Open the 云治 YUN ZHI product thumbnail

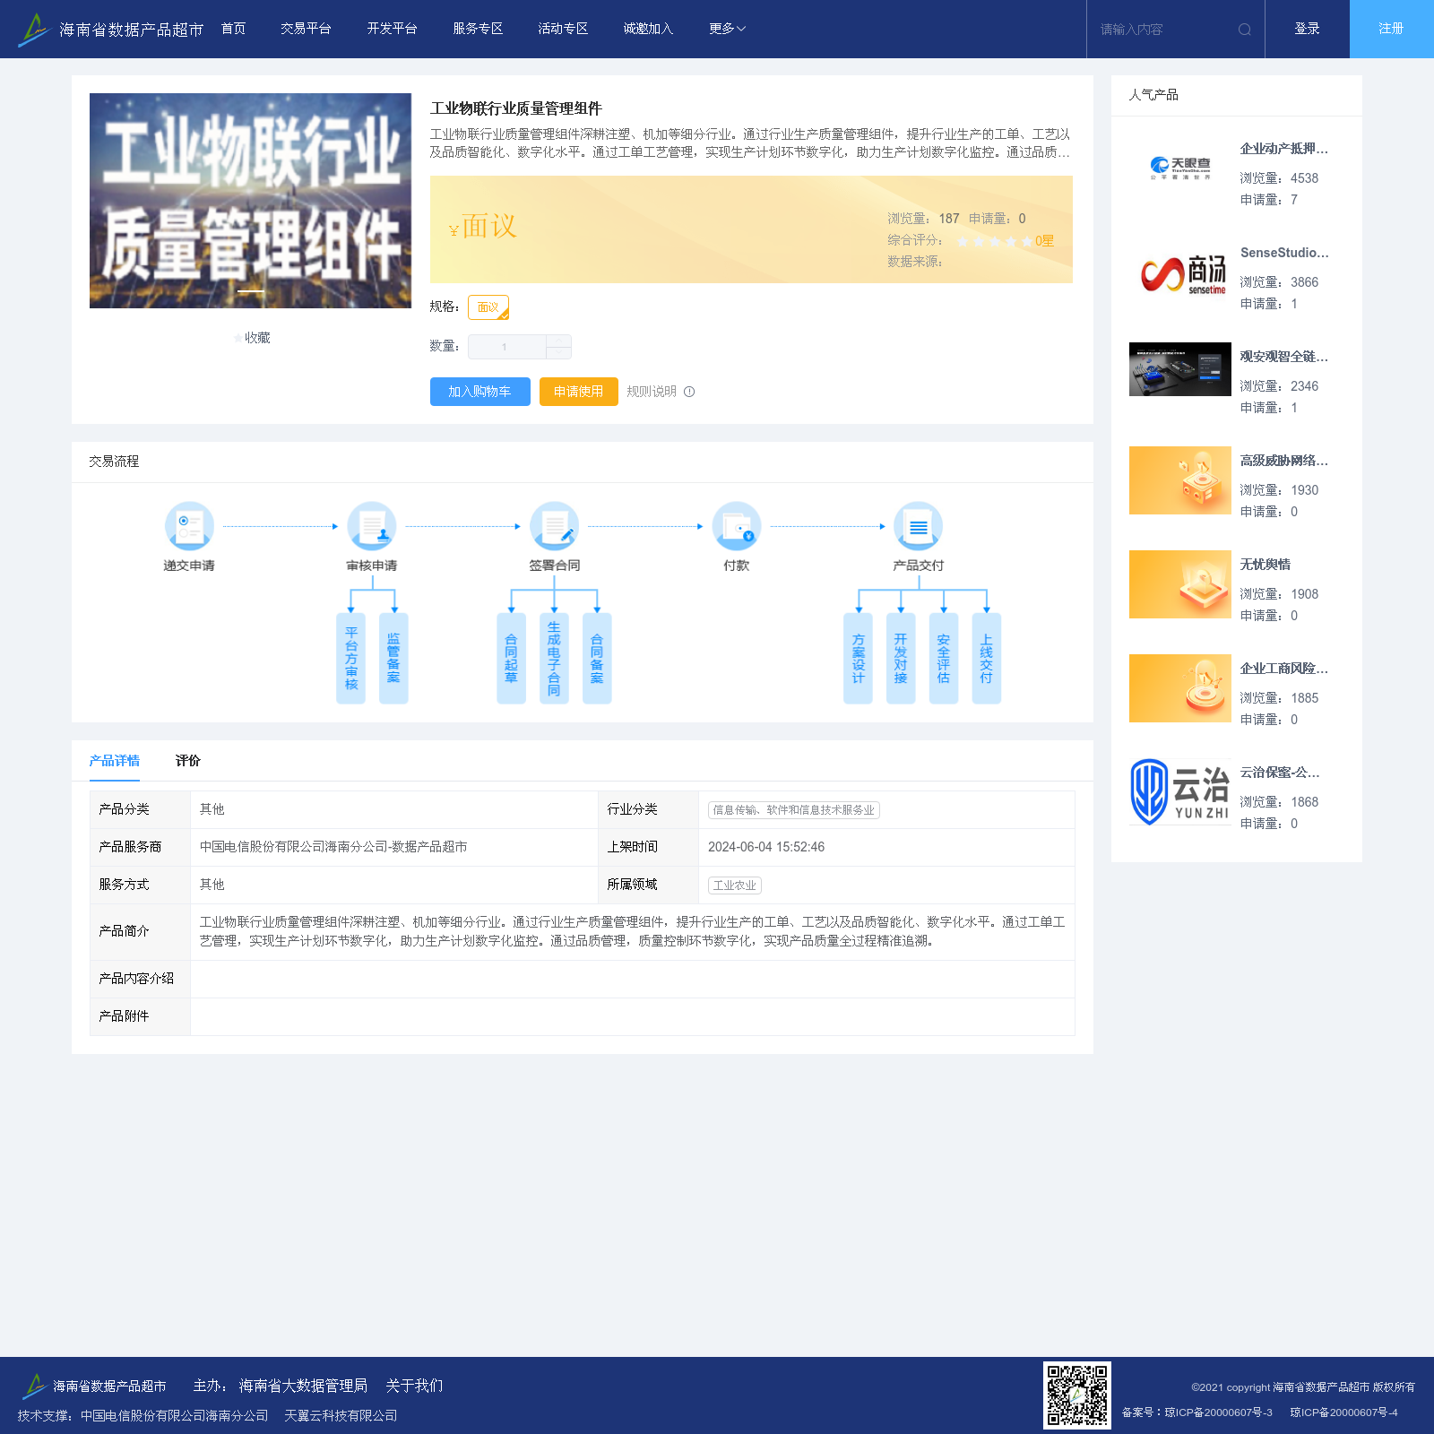point(1180,792)
